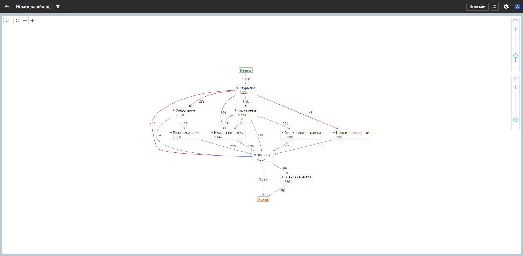Decrease node detail with the upper minus
The image size is (523, 256).
point(515,68)
